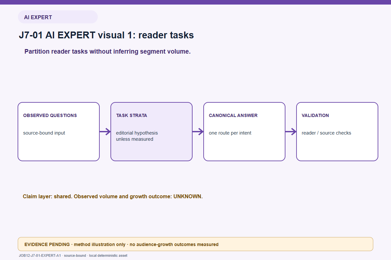Select the OBSERVED QUESTIONS card

point(59,132)
